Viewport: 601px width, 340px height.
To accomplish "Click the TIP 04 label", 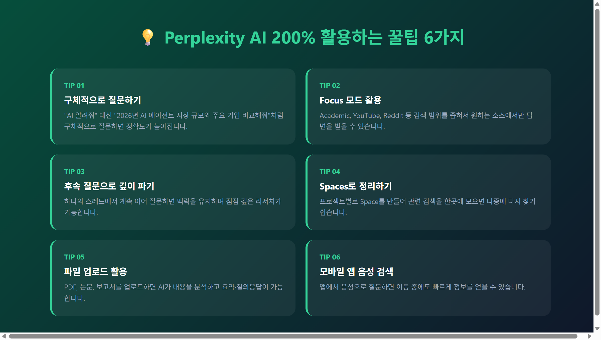I will coord(330,172).
